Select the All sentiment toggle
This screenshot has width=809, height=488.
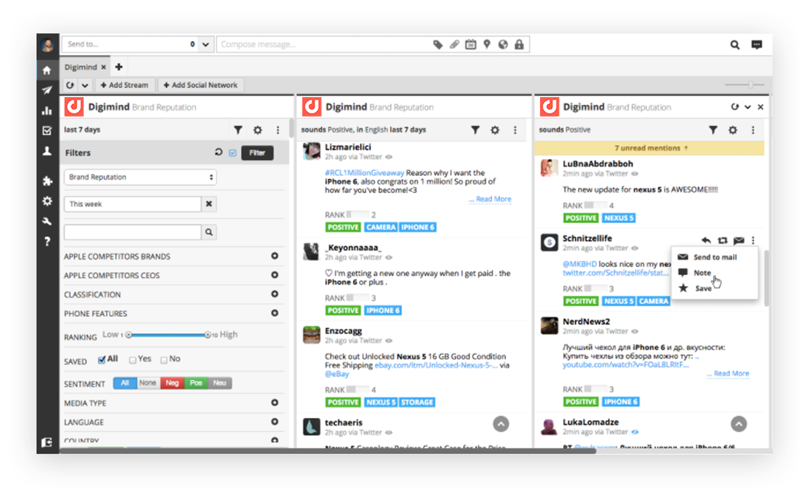(125, 383)
